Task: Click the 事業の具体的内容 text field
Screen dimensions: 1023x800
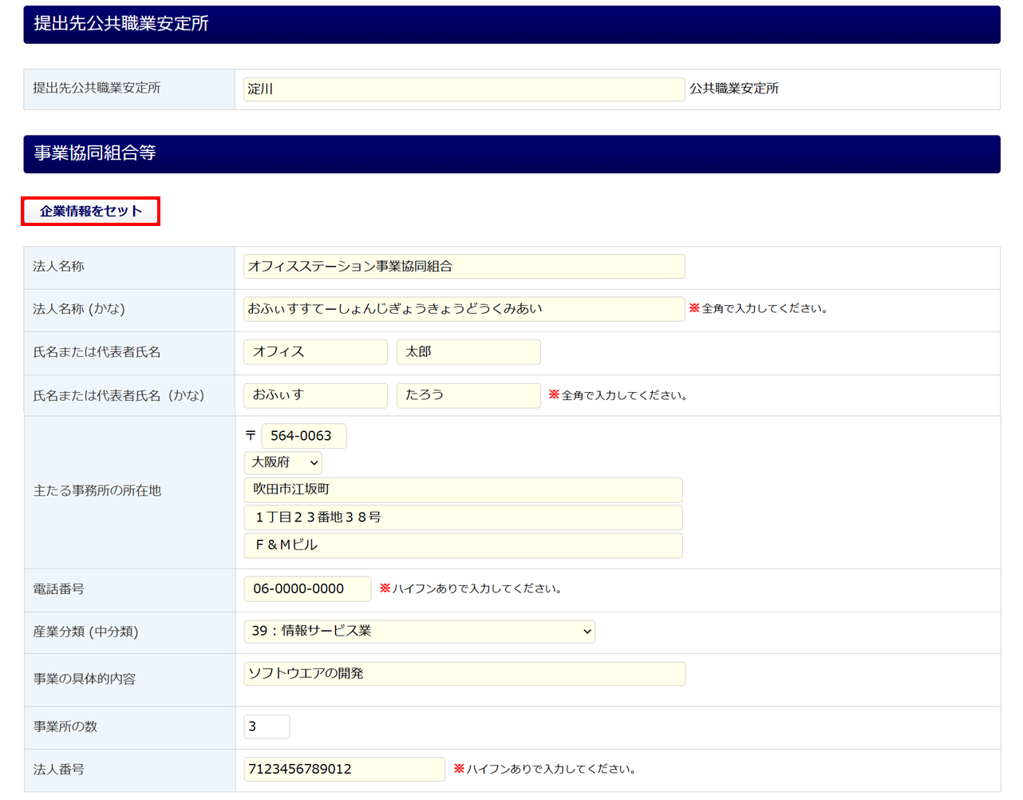Action: point(464,674)
